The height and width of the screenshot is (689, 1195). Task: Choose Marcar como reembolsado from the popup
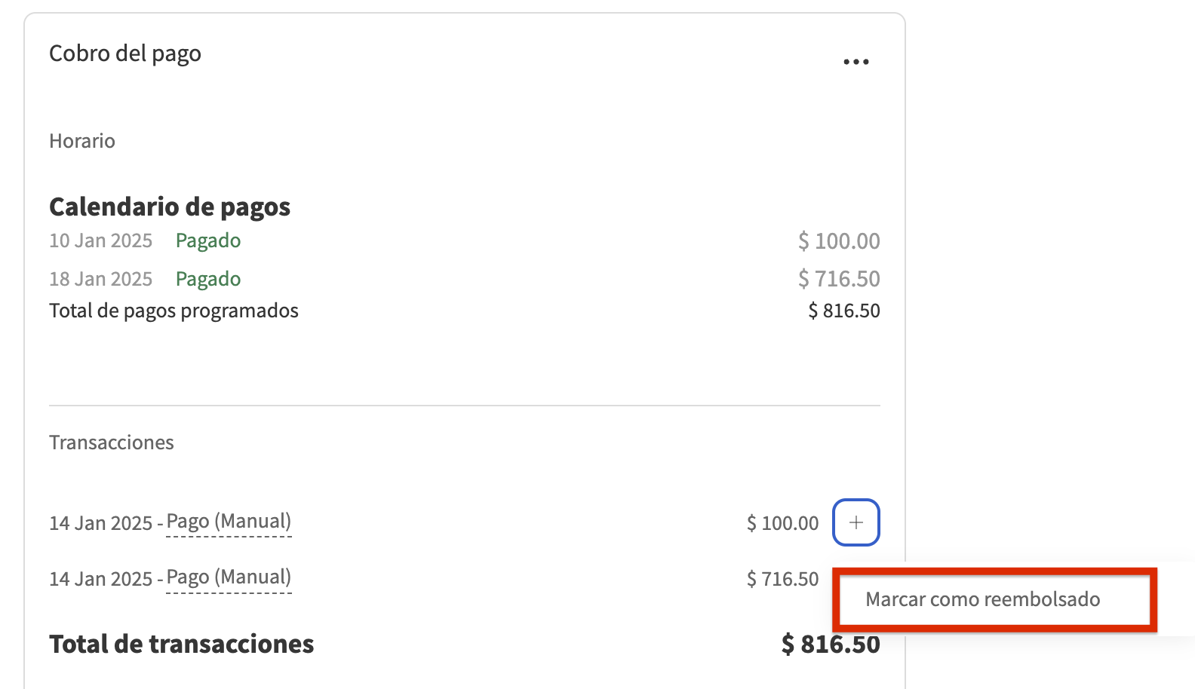click(982, 599)
